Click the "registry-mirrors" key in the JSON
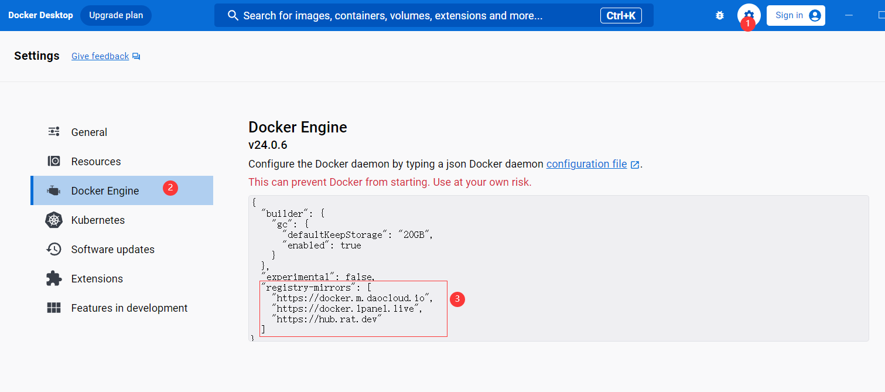Image resolution: width=885 pixels, height=392 pixels. tap(309, 288)
